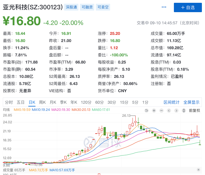205x175 pixels.
Task: Click the MA10:19.24 moving average label
Action: pyautogui.click(x=41, y=110)
